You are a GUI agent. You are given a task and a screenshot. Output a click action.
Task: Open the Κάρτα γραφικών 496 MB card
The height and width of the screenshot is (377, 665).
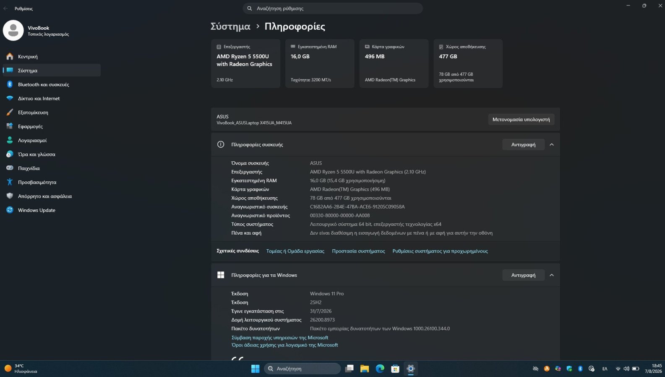394,64
